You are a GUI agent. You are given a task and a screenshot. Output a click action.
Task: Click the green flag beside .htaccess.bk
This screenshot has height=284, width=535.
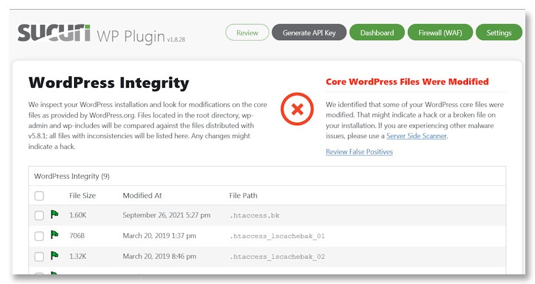click(54, 215)
